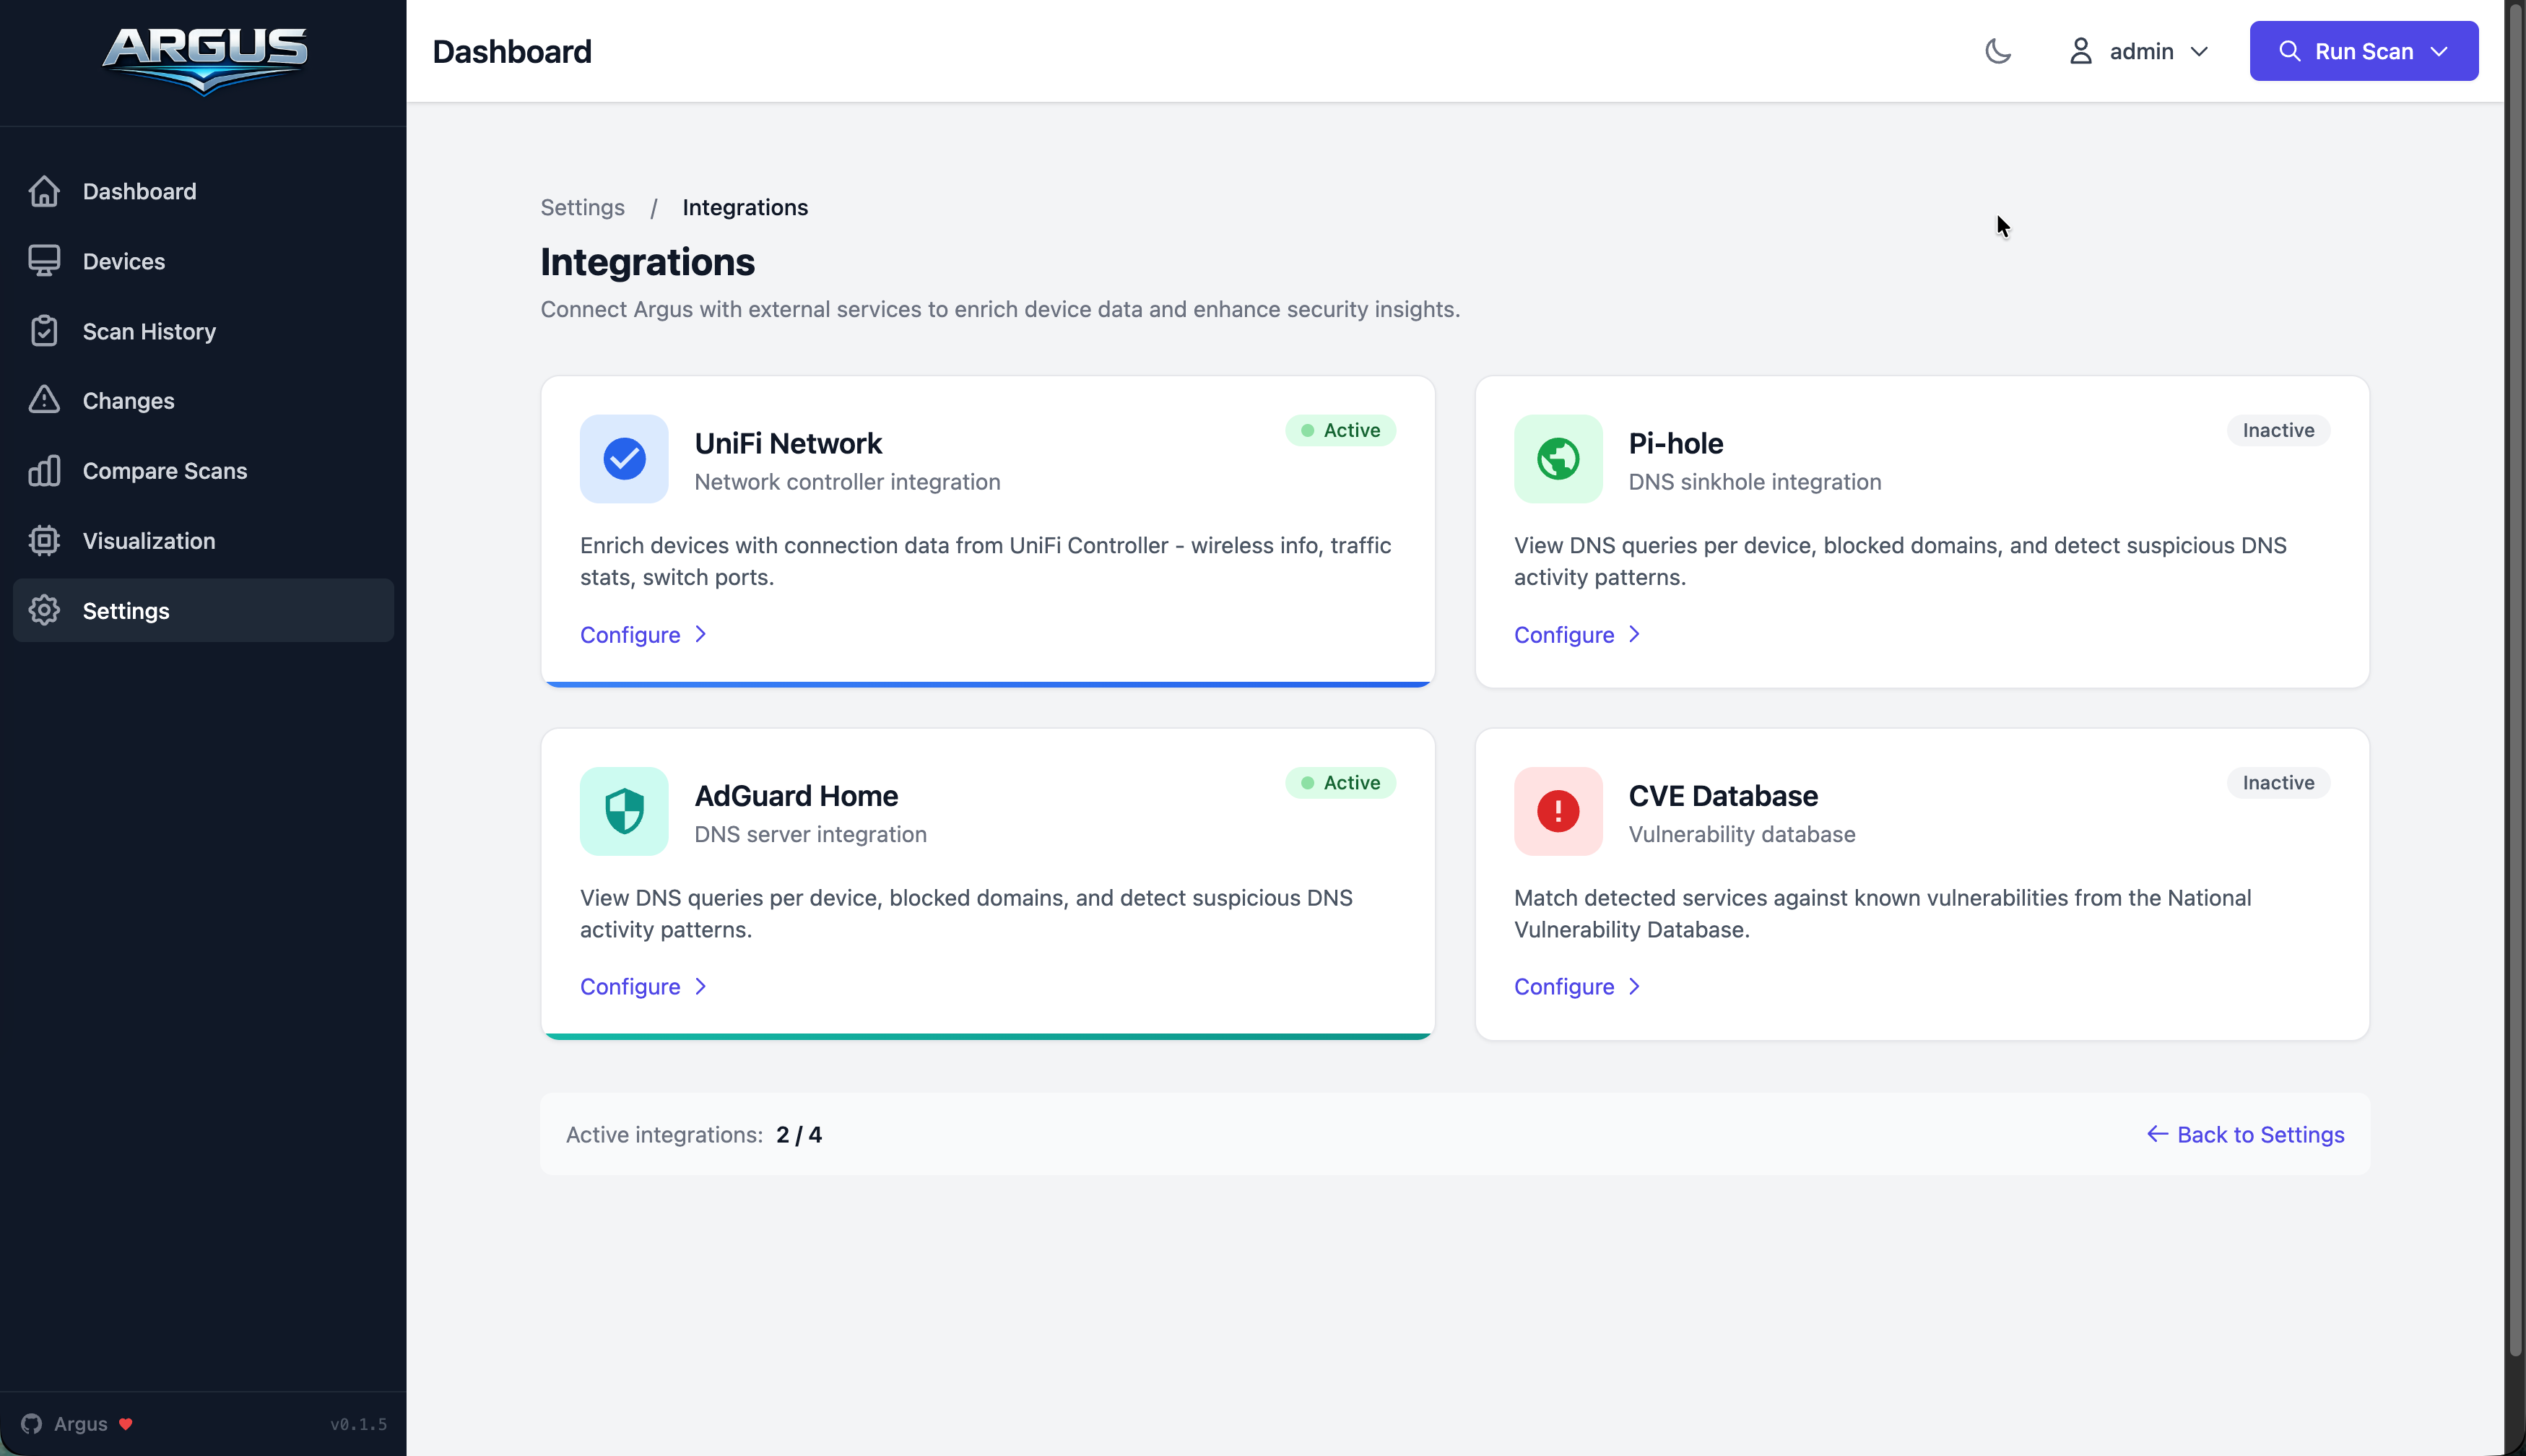Click the Settings gear icon
This screenshot has height=1456, width=2526.
(x=45, y=611)
